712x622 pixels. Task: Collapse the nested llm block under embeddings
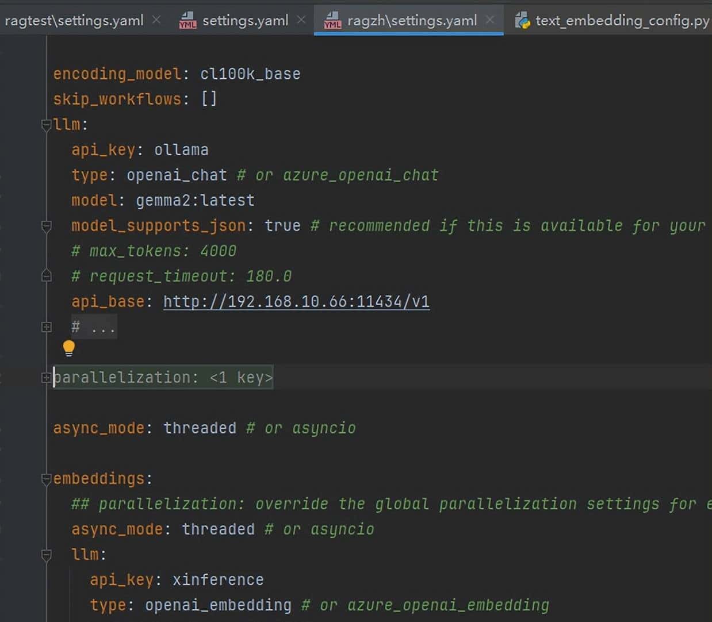(x=47, y=555)
